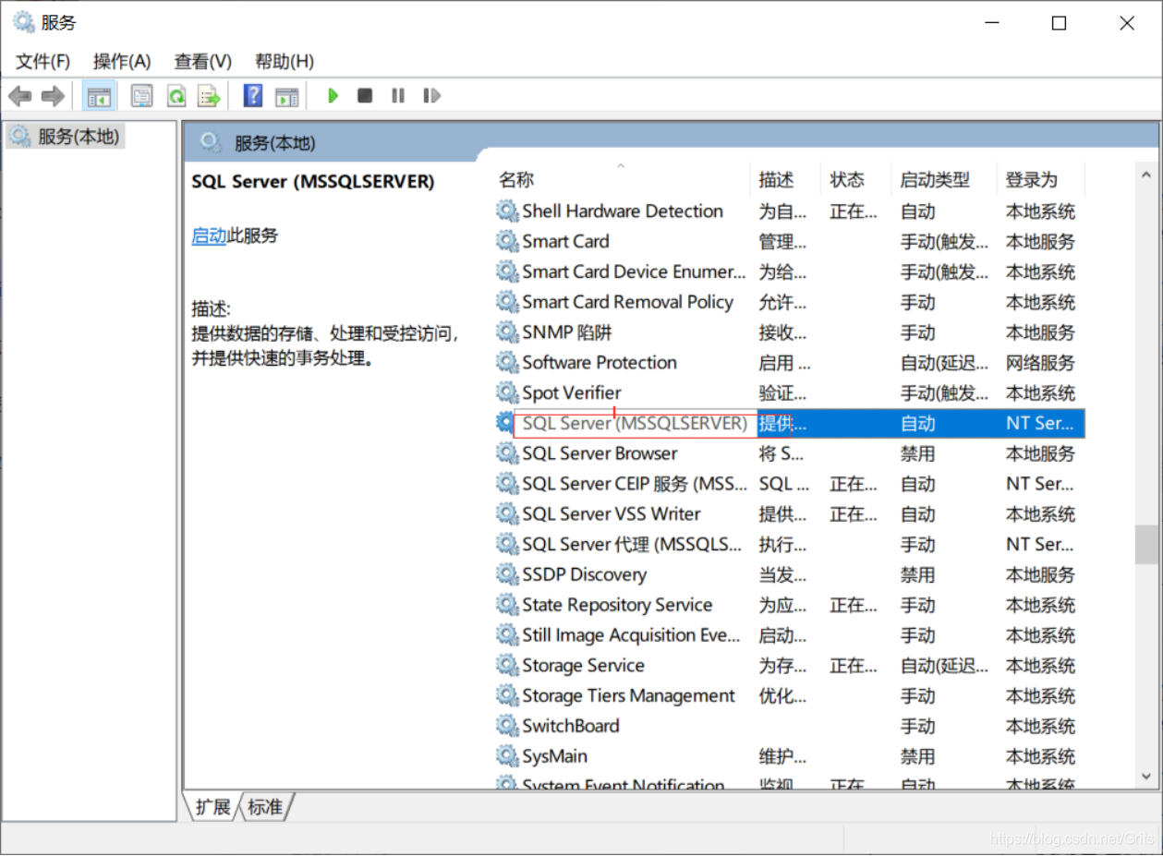1163x856 pixels.
Task: Click 正在... status of Shell Hardware Detection
Action: (x=854, y=211)
